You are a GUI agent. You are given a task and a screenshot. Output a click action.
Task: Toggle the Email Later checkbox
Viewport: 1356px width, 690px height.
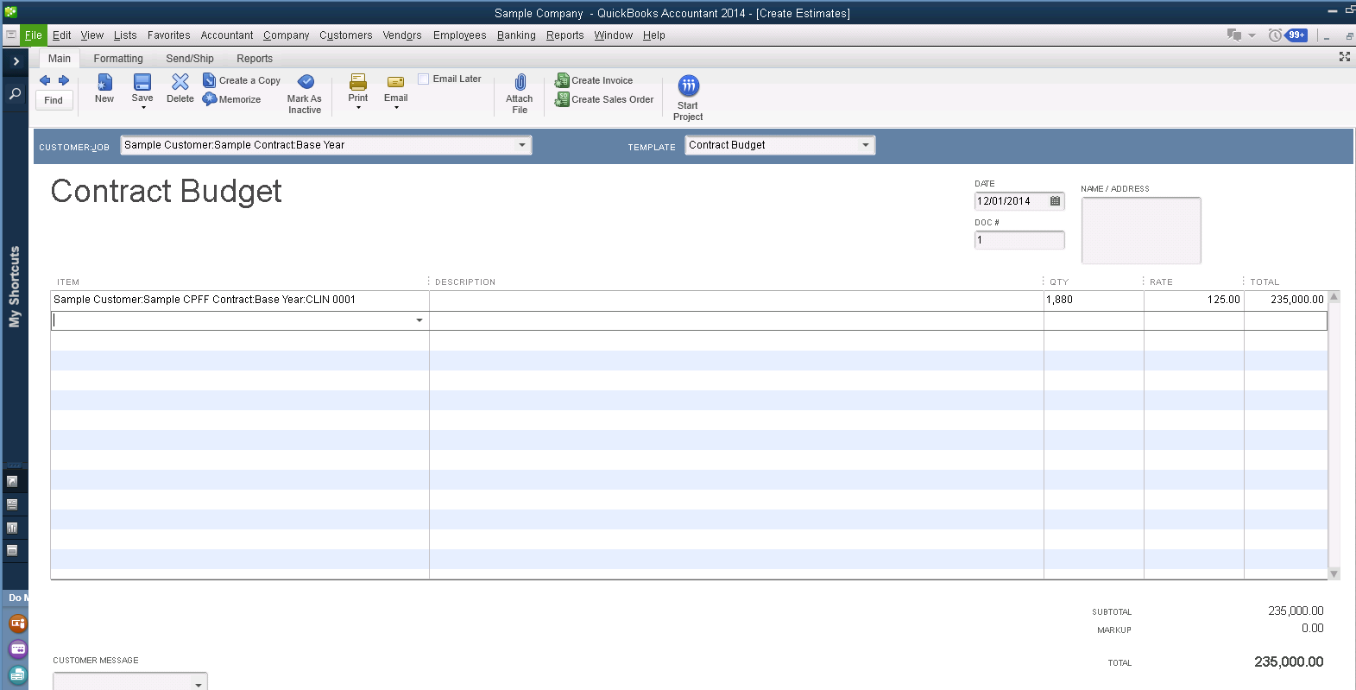tap(424, 79)
